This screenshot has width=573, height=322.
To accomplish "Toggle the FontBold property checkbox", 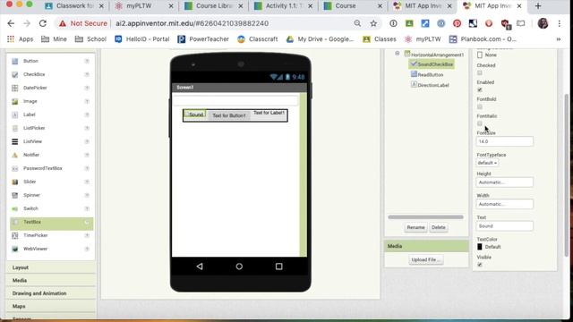I will pos(480,106).
